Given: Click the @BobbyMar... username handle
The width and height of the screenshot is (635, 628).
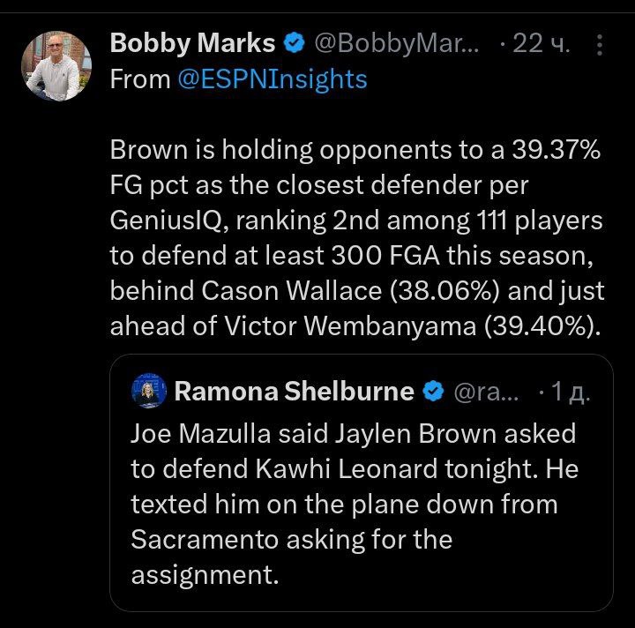Looking at the screenshot, I should pos(397,44).
